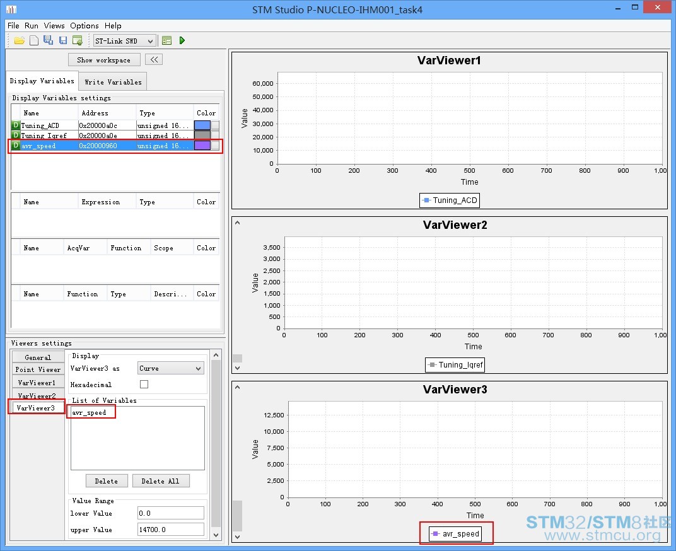This screenshot has height=551, width=676.
Task: Select avr_speed in the List of Variables
Action: pyautogui.click(x=90, y=412)
